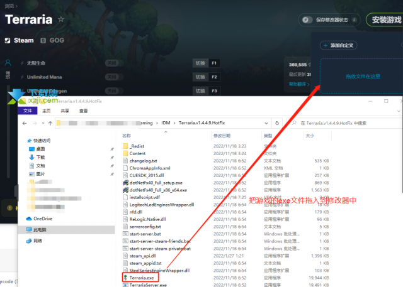Click 切换 button for F2 hotkey
Screen dimensions: 403x287
(x=200, y=77)
